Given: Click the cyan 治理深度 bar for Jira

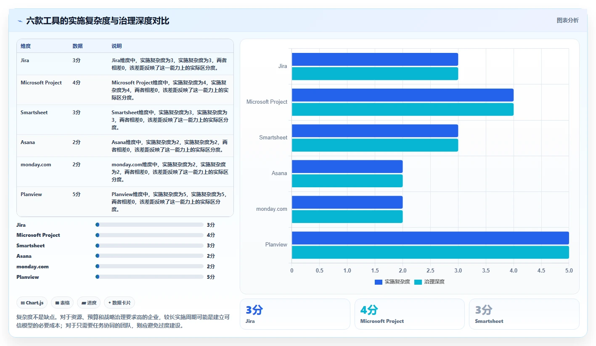Looking at the screenshot, I should pos(375,73).
